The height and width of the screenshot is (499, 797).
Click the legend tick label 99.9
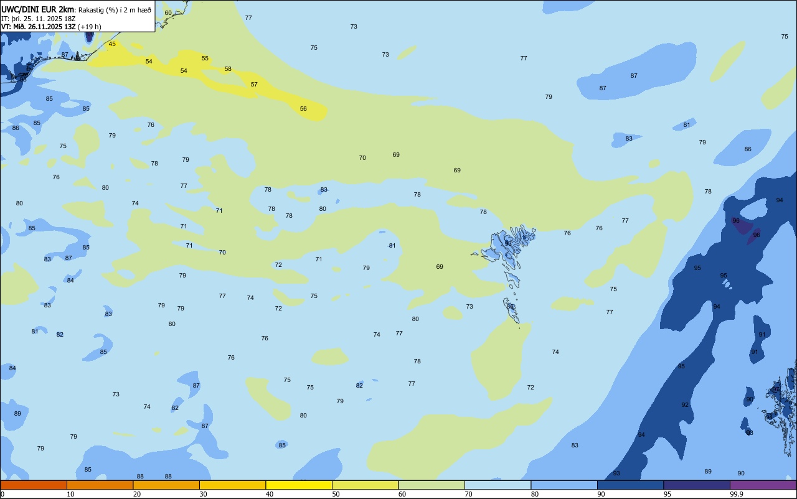click(737, 494)
